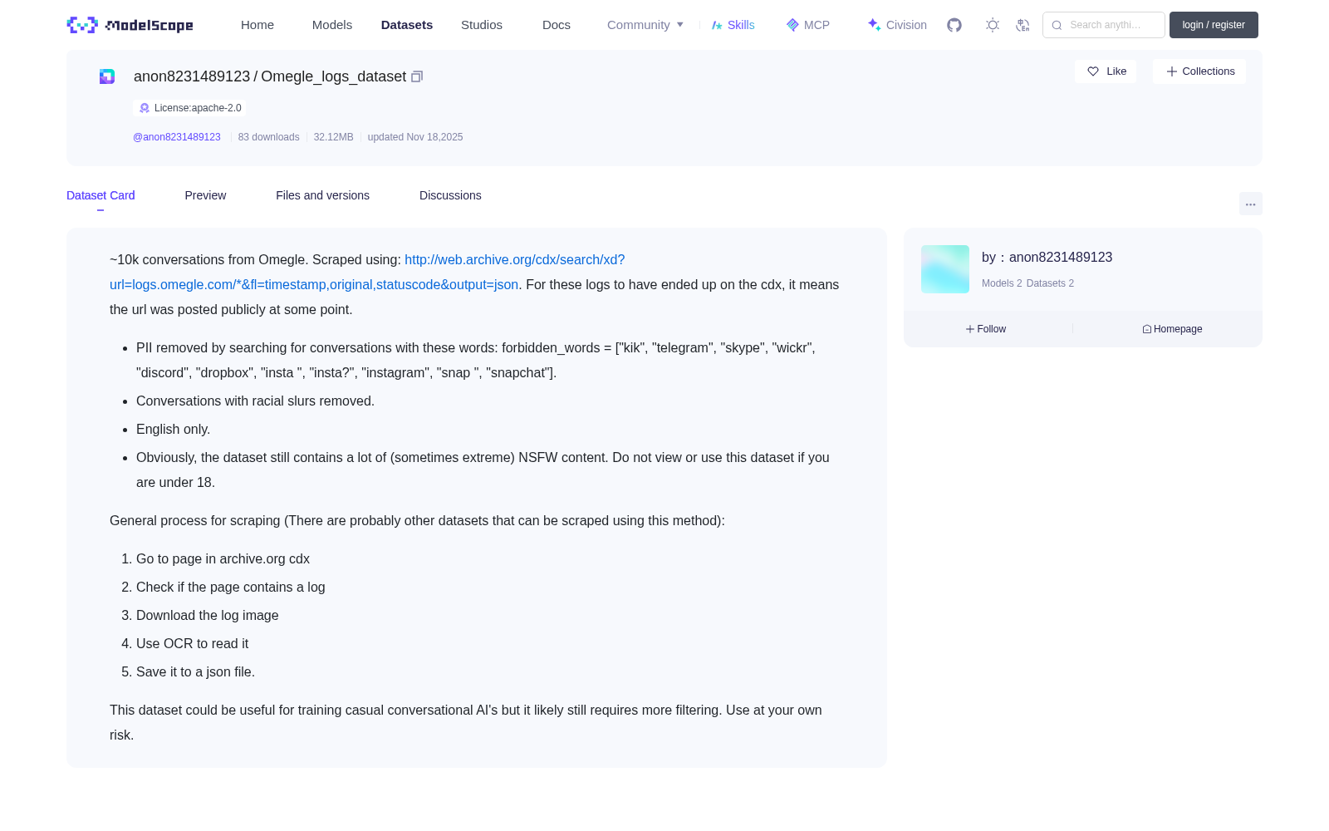Click 'Datasets 2' count under the author name
The image size is (1329, 831).
click(1050, 283)
